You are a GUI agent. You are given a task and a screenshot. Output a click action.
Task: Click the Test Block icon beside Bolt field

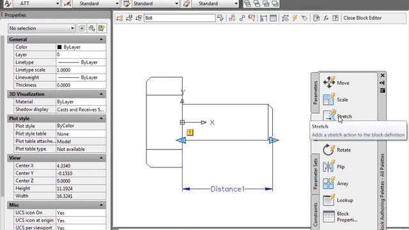click(220, 18)
